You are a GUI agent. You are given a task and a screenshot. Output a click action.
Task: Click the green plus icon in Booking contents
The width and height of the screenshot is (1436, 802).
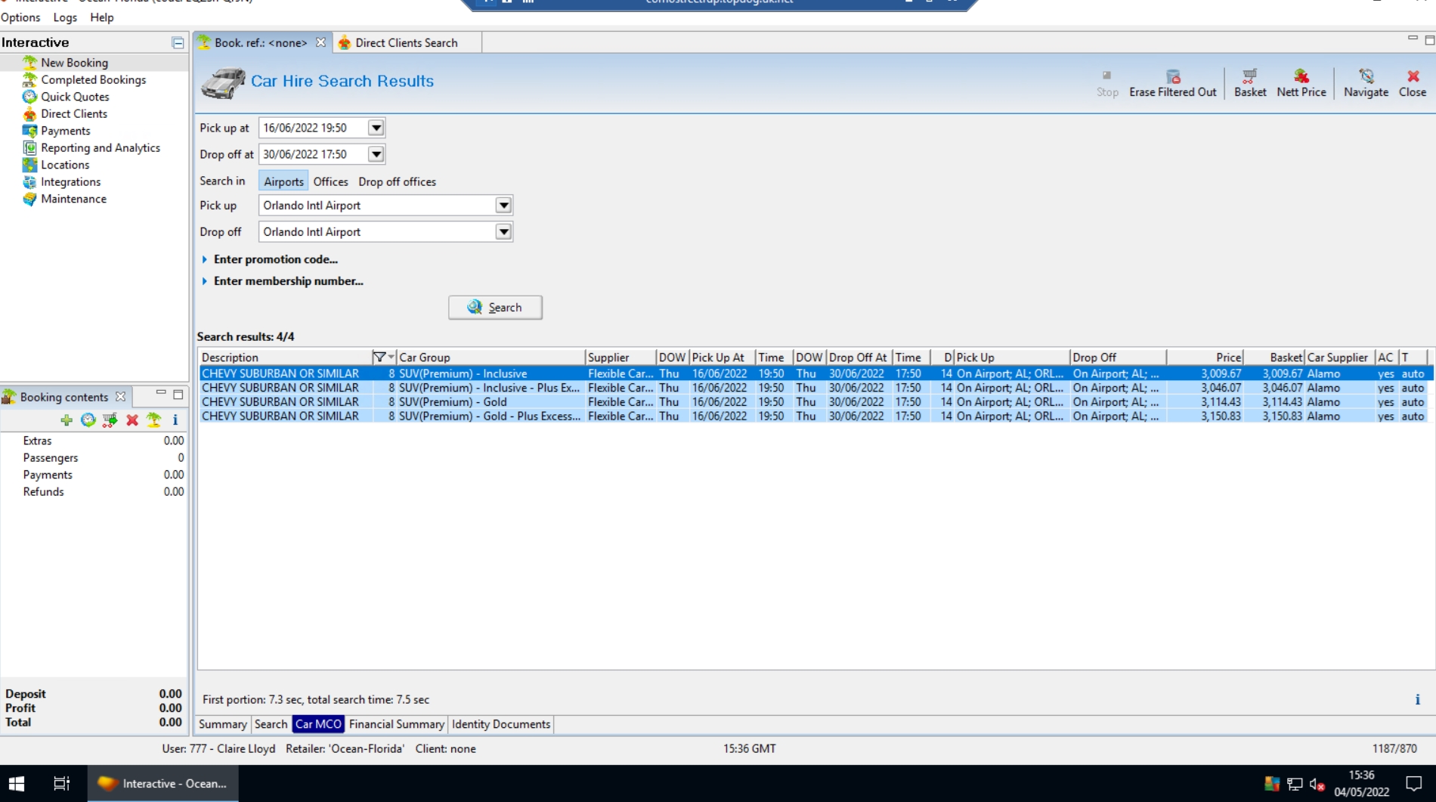click(x=67, y=420)
